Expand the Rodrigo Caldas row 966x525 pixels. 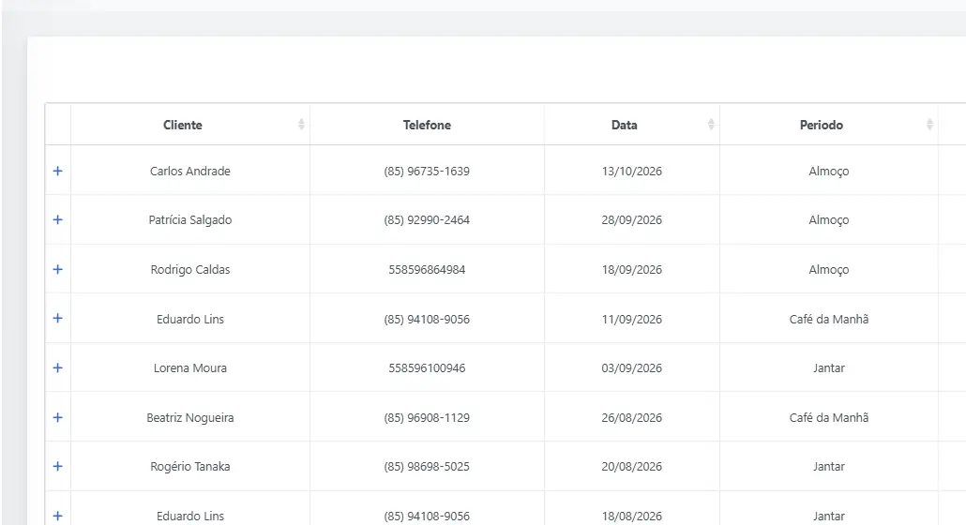coord(58,269)
